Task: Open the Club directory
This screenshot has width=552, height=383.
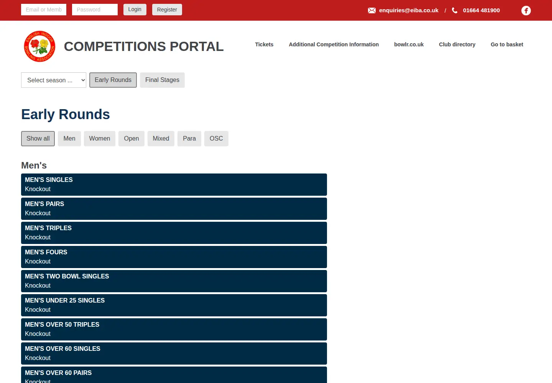Action: click(457, 44)
